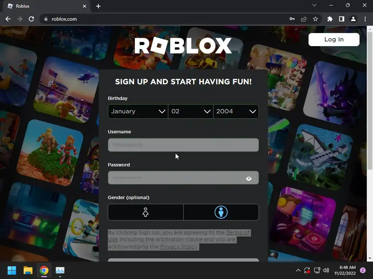Open the birthday year dropdown showing 2004

click(x=236, y=111)
